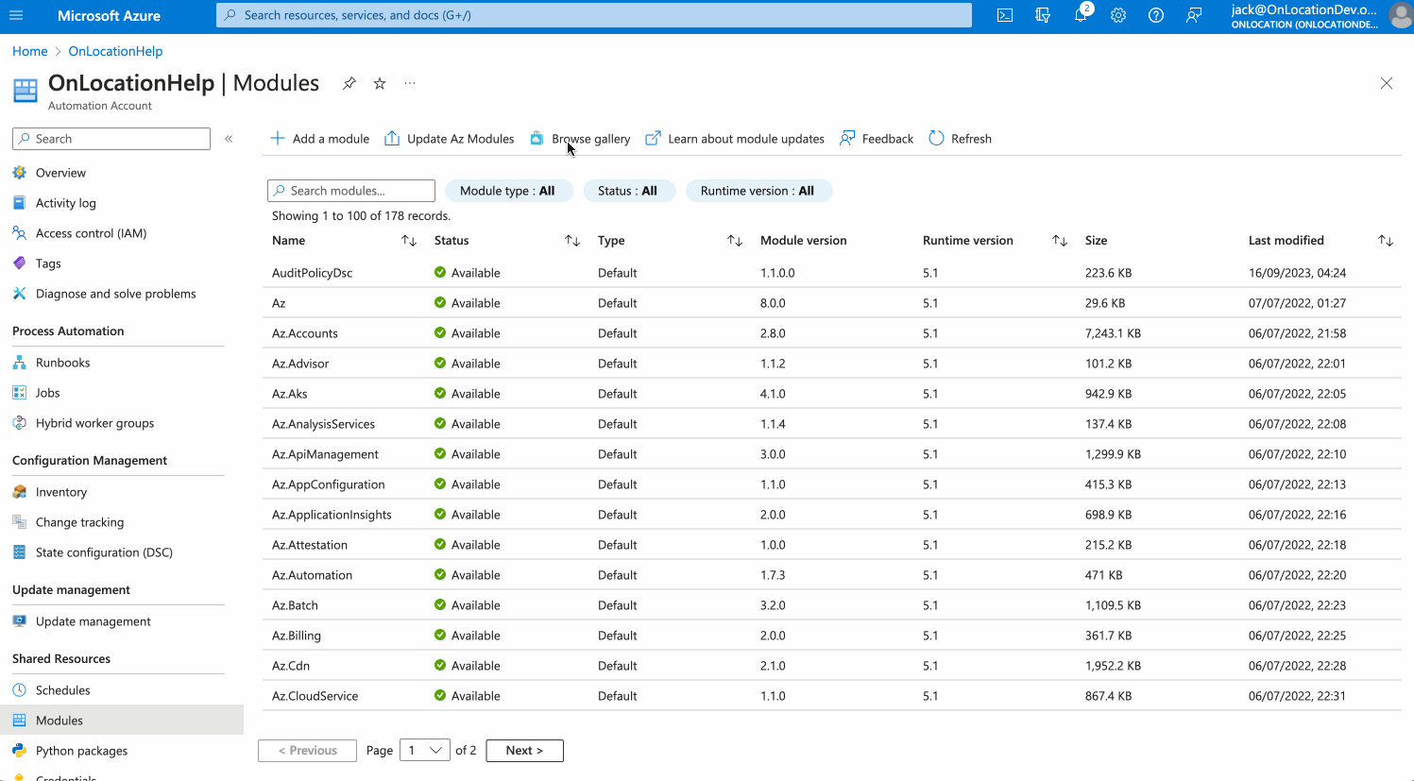Click Diagnose and solve problems icon

19,294
